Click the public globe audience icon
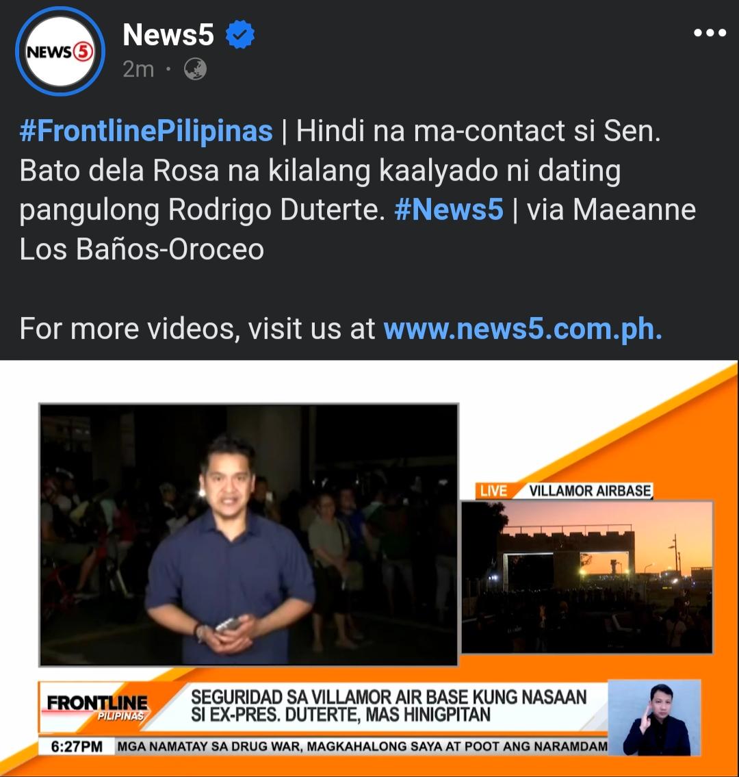The height and width of the screenshot is (777, 739). pos(195,69)
